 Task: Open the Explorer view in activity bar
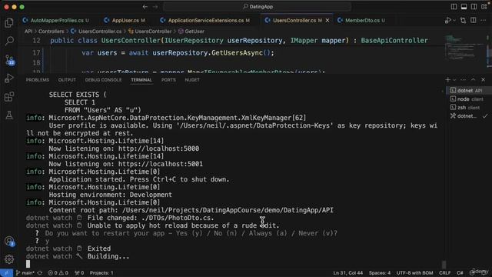click(x=9, y=22)
